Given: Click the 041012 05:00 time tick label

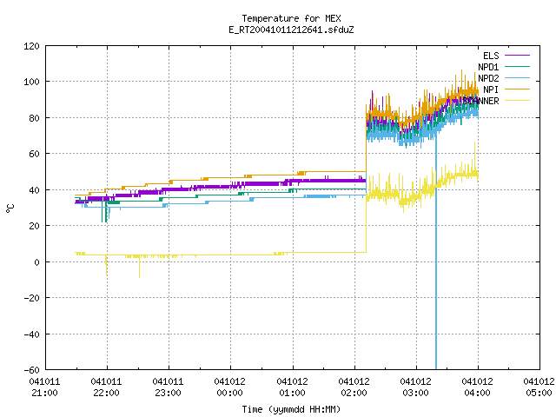Looking at the screenshot, I should (539, 387).
